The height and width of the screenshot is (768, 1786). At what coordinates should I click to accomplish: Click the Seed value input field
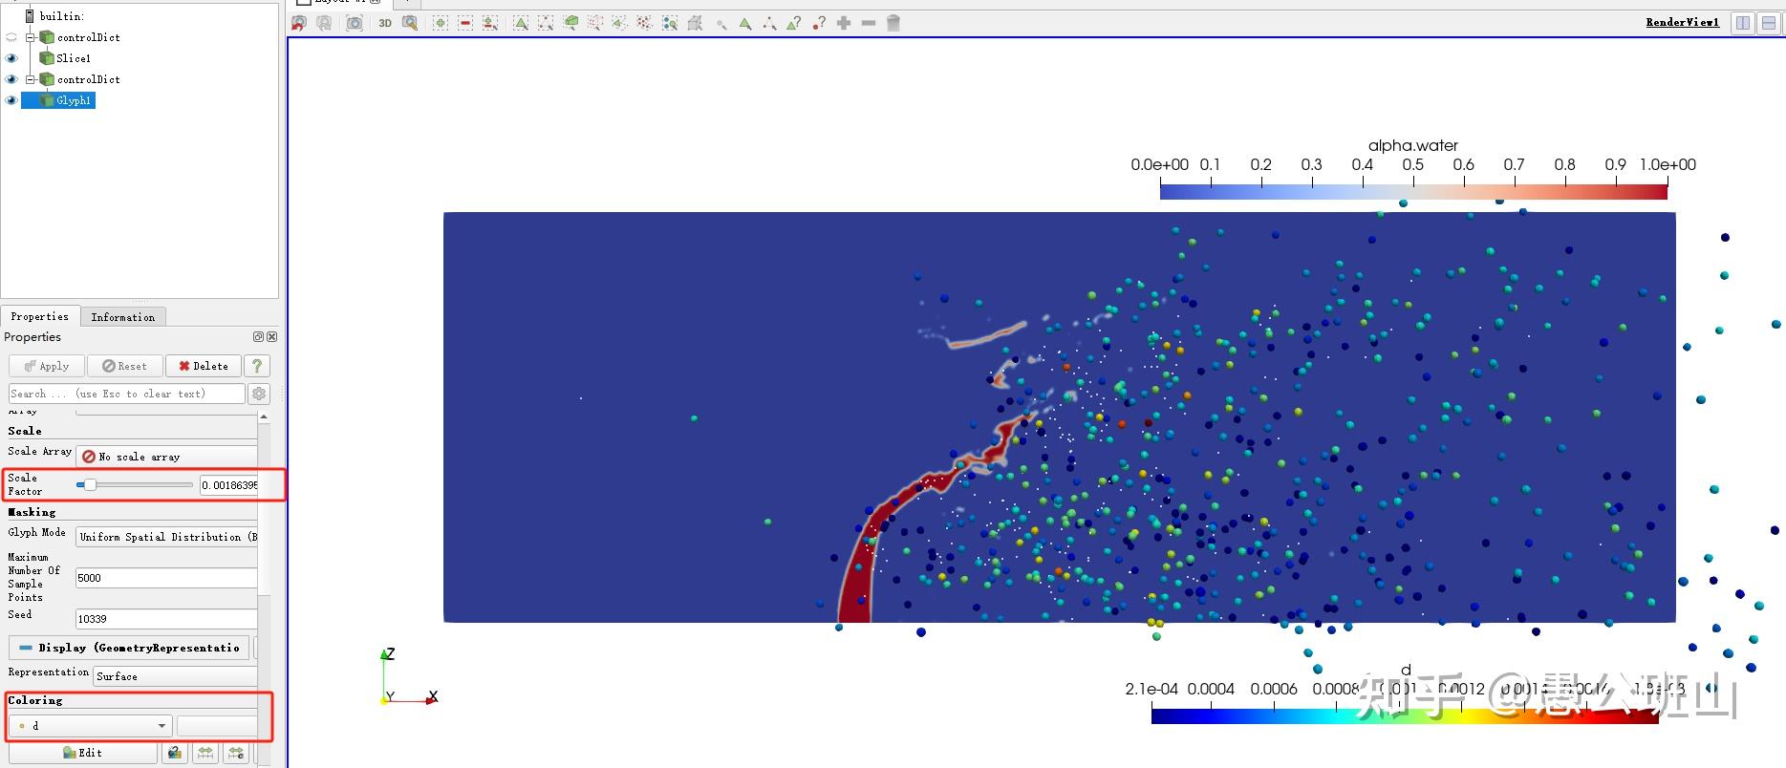click(x=166, y=619)
